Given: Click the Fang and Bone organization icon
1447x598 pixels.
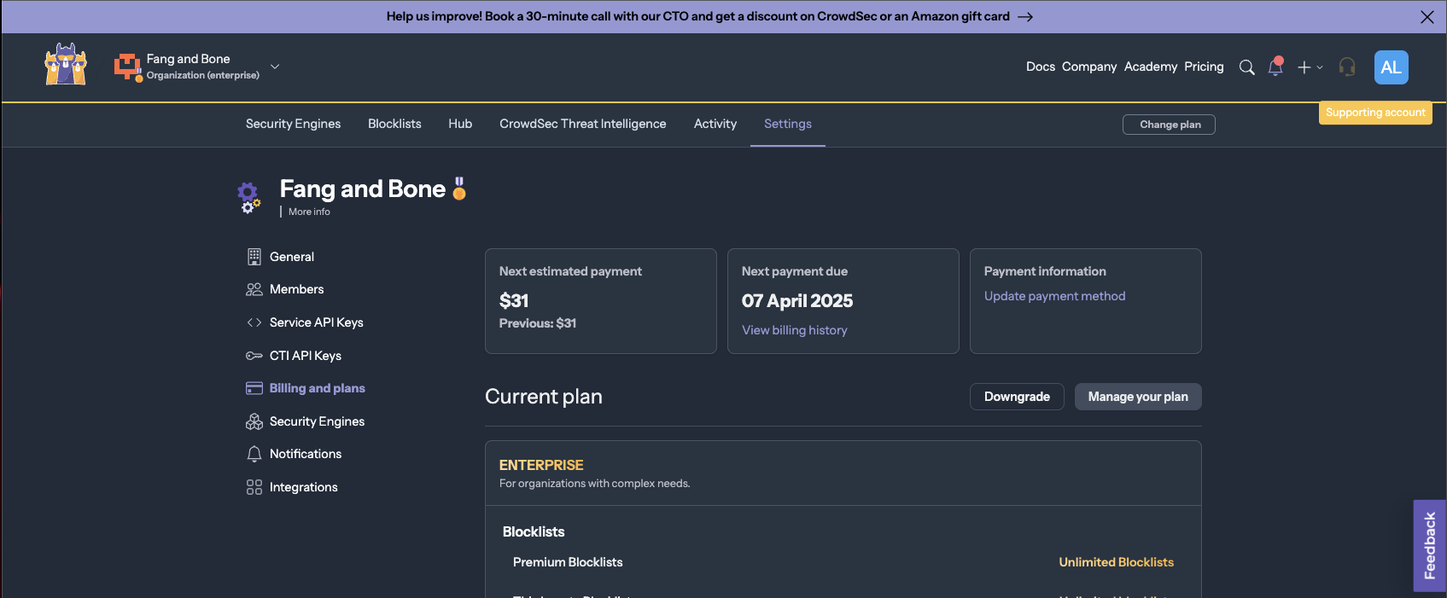Looking at the screenshot, I should tap(127, 67).
